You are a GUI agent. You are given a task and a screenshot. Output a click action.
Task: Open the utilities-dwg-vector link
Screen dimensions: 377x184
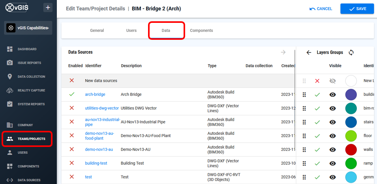pos(102,108)
